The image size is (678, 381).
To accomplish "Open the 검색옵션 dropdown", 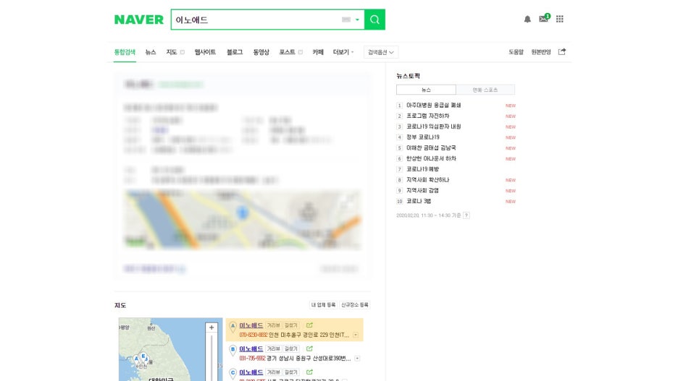I will pos(381,52).
